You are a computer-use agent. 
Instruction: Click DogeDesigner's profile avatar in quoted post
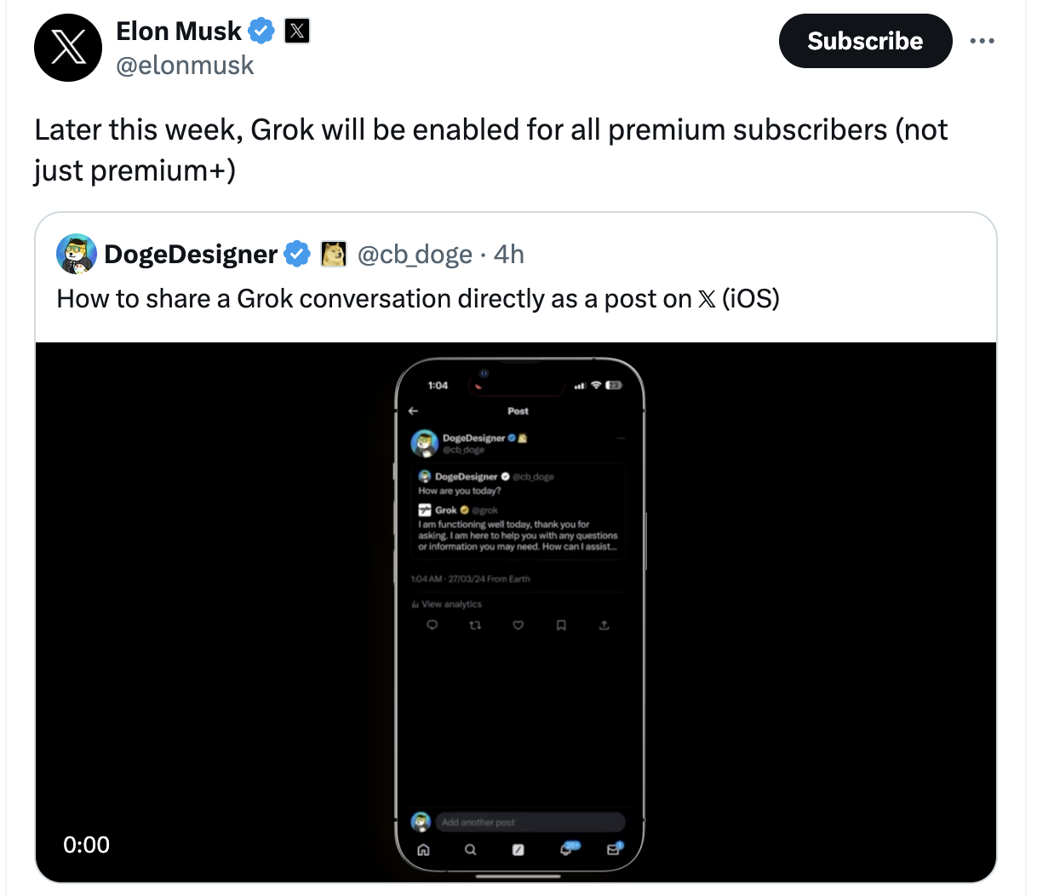click(x=77, y=254)
